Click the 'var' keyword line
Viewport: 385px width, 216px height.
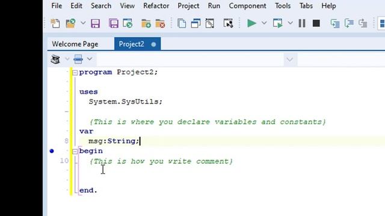coord(86,131)
